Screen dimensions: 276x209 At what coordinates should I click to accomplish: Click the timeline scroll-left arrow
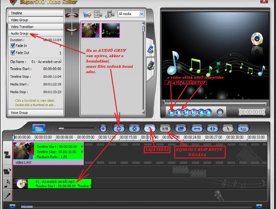point(12,206)
